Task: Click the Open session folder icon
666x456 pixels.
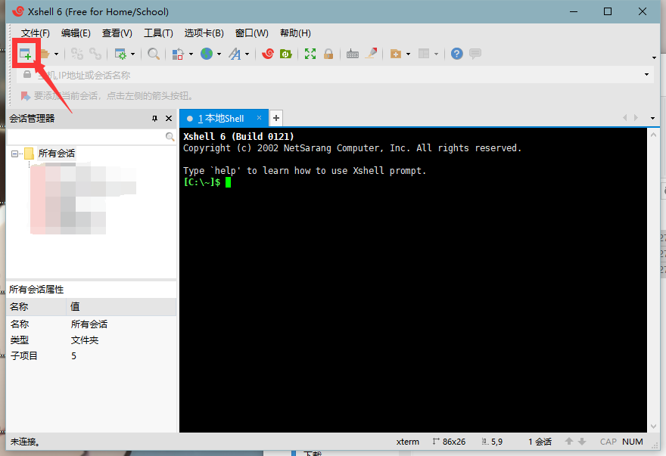Action: coord(45,54)
